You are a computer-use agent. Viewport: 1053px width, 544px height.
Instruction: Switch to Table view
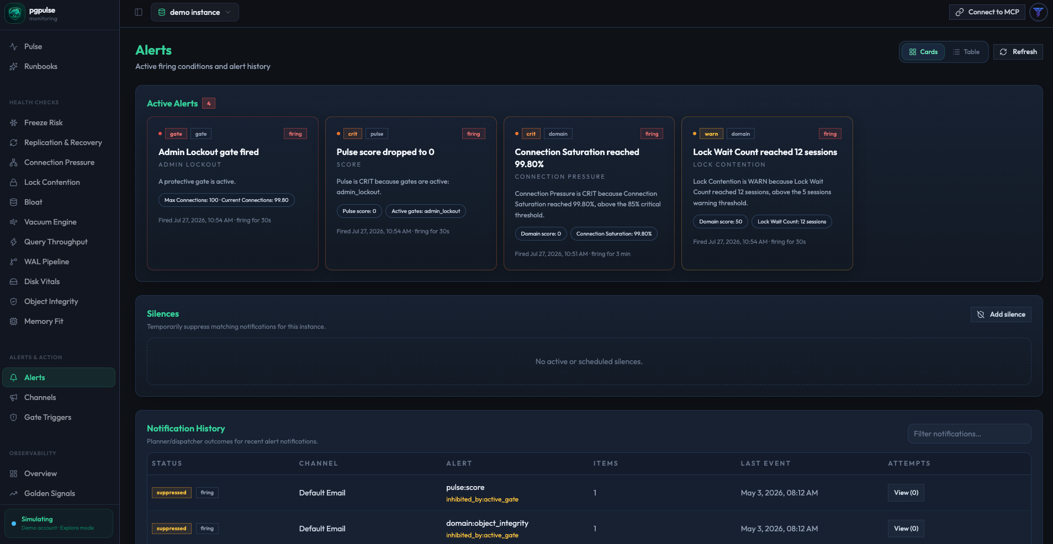[x=966, y=52]
